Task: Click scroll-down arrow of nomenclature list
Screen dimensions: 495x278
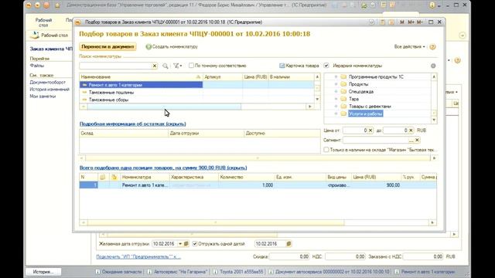Action: click(x=317, y=100)
